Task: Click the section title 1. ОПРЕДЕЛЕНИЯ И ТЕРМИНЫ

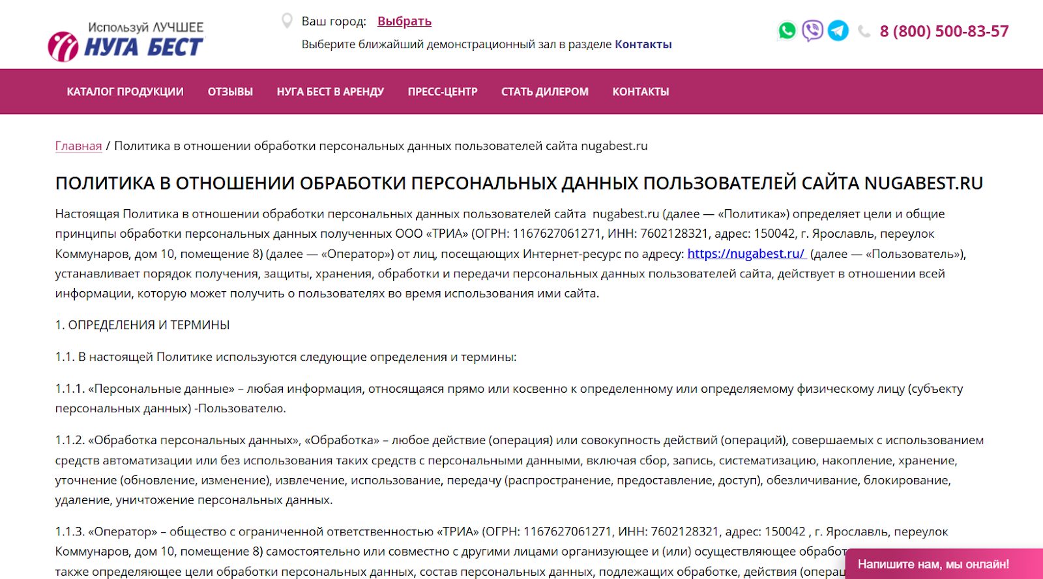Action: point(143,325)
